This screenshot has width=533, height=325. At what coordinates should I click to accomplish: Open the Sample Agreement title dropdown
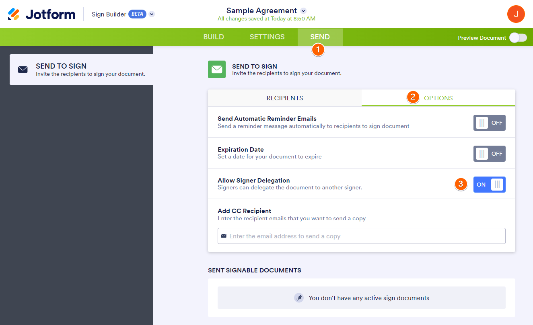tap(303, 11)
